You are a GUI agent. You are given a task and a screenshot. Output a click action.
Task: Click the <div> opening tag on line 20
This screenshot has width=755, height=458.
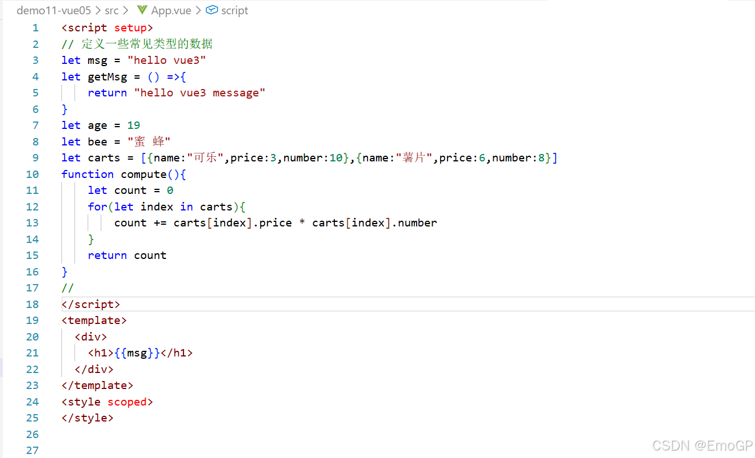click(x=91, y=337)
